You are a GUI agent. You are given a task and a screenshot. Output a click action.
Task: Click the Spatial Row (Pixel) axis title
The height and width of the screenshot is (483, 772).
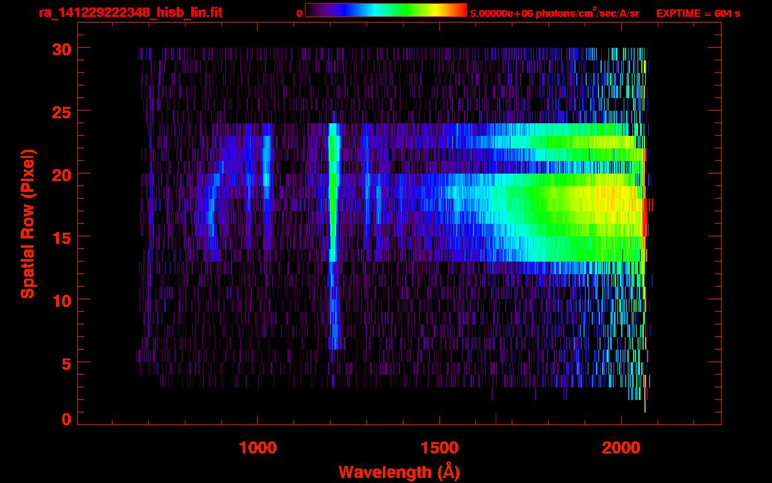tap(28, 223)
